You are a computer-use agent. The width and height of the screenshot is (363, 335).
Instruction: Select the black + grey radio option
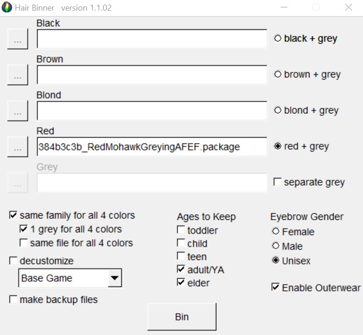[x=277, y=39]
